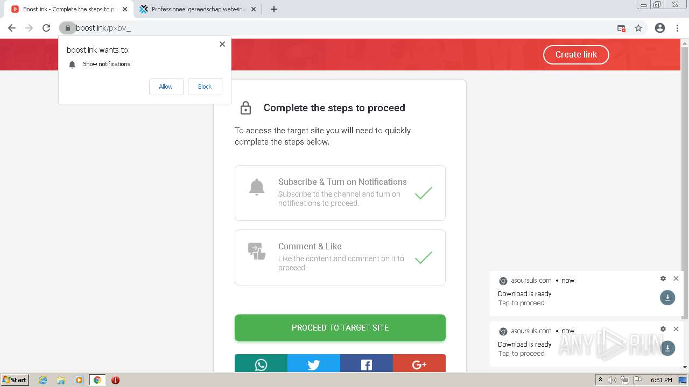
Task: Click second "Download is ready" notification text
Action: tap(525, 344)
